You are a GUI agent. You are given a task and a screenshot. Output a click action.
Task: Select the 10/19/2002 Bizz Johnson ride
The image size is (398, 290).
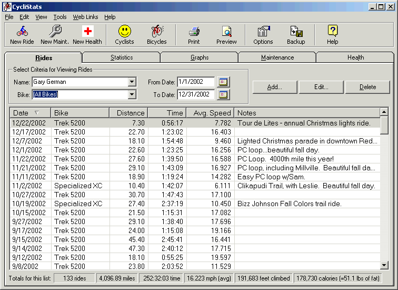195,204
